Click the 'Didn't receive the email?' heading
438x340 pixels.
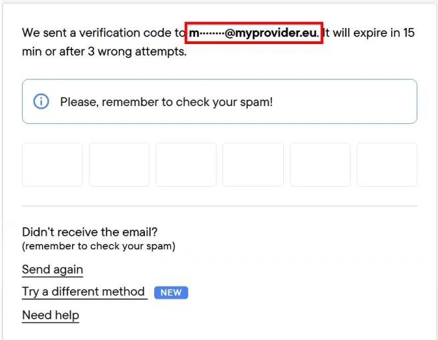[x=89, y=232]
